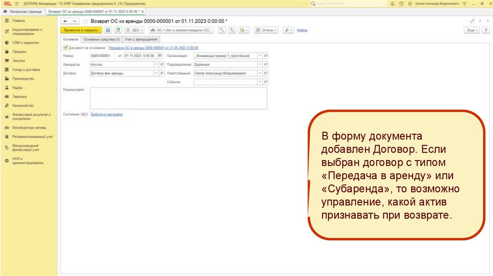
Task: Expand the Арендатор dropdown list
Action: click(156, 64)
